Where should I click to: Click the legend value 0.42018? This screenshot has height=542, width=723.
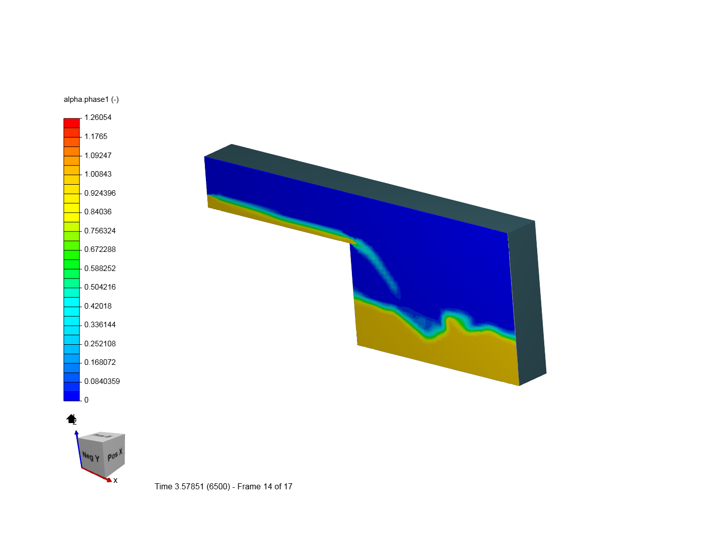(98, 306)
